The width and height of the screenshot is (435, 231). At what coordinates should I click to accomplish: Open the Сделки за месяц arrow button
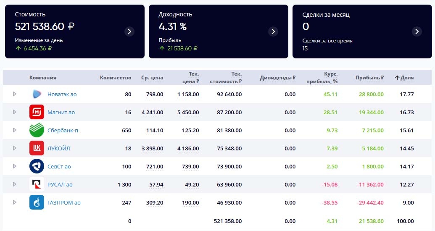[417, 31]
